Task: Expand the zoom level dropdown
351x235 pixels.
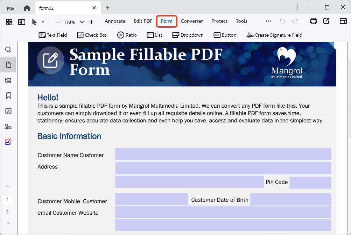Action: click(x=82, y=22)
